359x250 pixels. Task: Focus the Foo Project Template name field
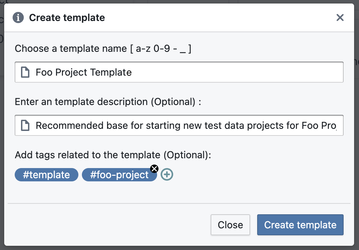point(179,72)
